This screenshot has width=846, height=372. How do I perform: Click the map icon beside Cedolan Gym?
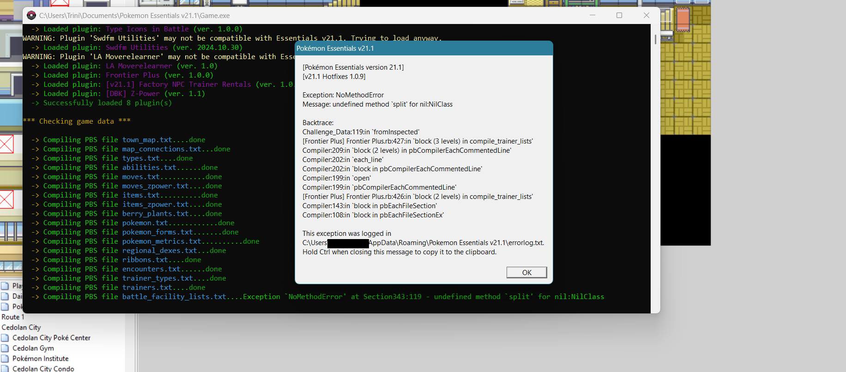5,348
